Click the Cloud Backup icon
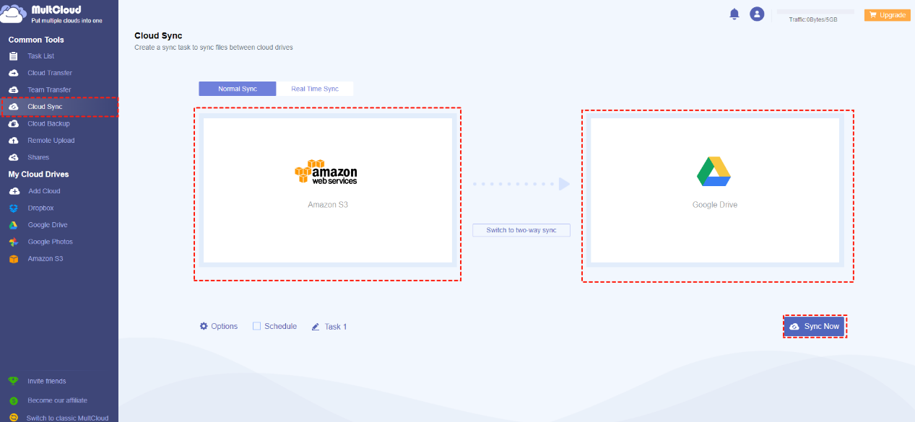Viewport: 915px width, 422px height. pos(13,124)
